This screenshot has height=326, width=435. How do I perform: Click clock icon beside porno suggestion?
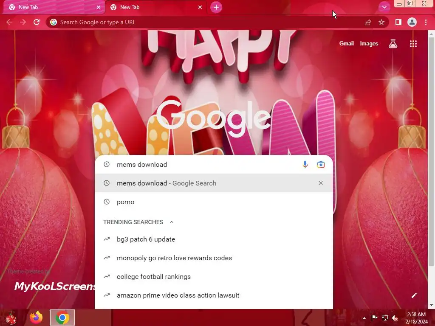pyautogui.click(x=107, y=202)
